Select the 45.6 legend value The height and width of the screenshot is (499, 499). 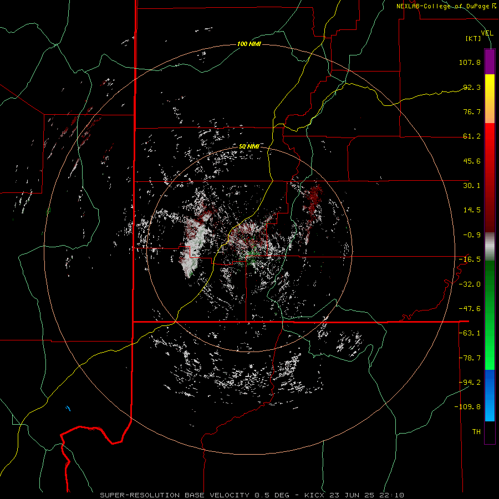coord(472,161)
